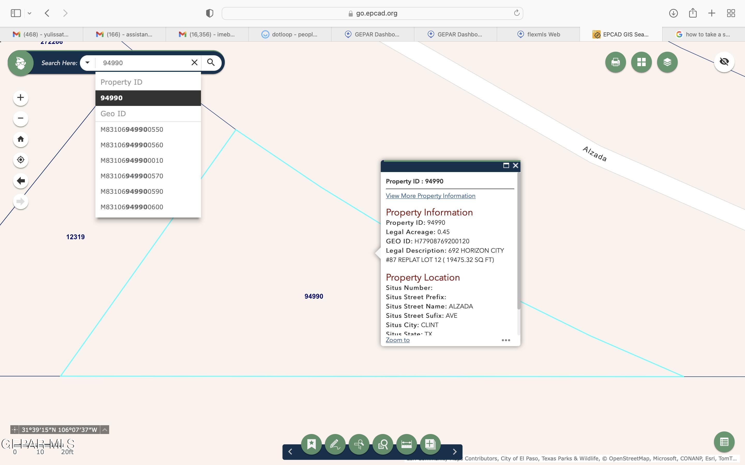Image resolution: width=745 pixels, height=465 pixels.
Task: Go to default map extent home button
Action: (x=21, y=139)
